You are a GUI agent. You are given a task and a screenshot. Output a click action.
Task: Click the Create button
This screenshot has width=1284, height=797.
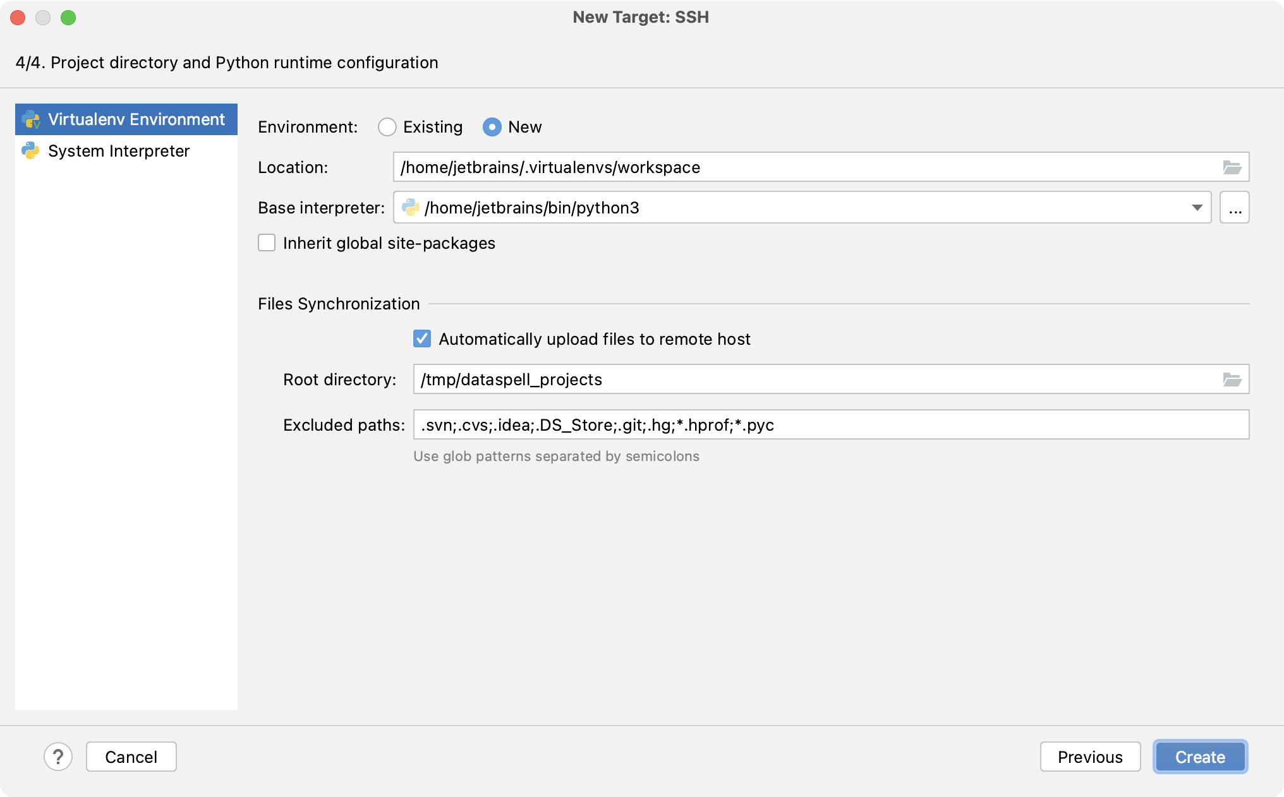[1199, 757]
